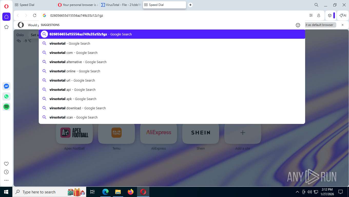Open sidebar setup three-dots icon
This screenshot has height=197, width=349.
click(x=6, y=180)
